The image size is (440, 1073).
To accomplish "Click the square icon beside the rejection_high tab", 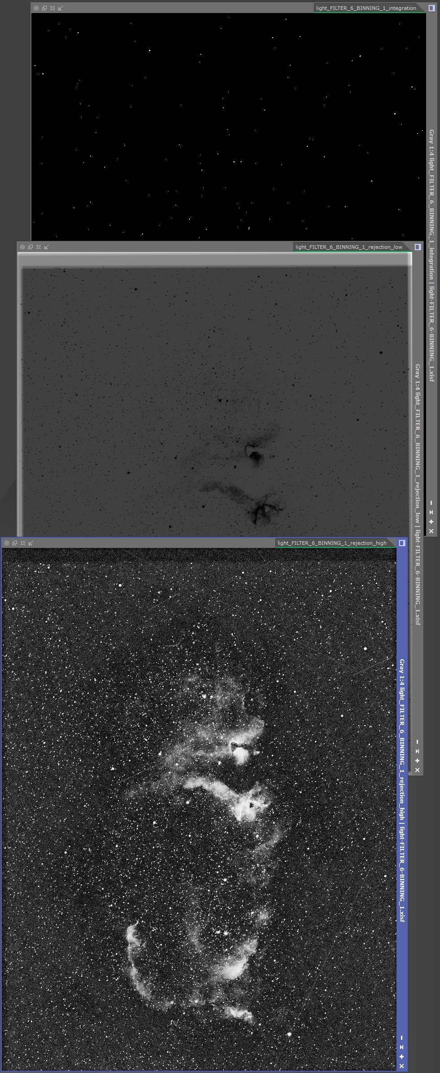I will pos(402,543).
